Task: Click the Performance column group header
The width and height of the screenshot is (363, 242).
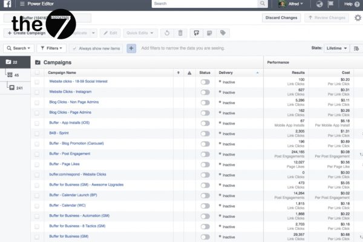Action: 278,62
